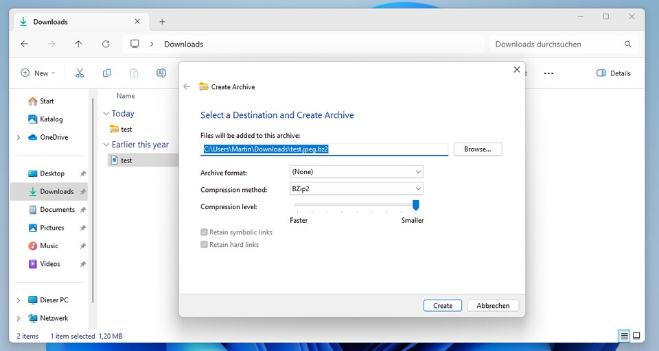Expand the OneDrive tree node
The height and width of the screenshot is (351, 659).
(x=19, y=138)
